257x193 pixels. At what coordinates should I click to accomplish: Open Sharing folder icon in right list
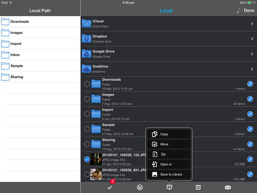point(96,144)
